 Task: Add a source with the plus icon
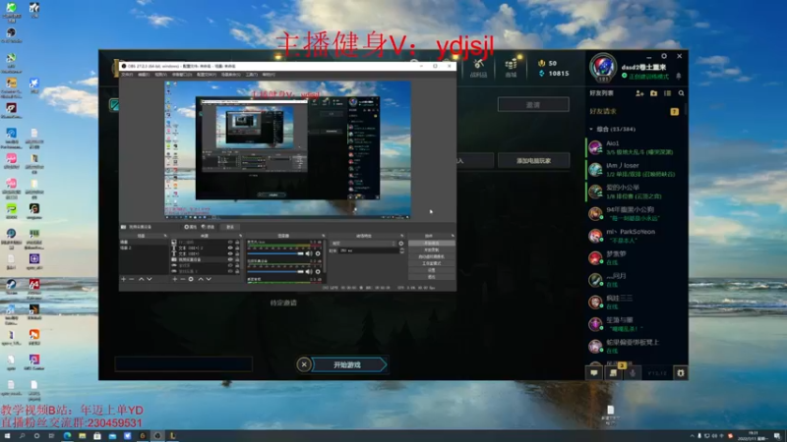pyautogui.click(x=175, y=279)
